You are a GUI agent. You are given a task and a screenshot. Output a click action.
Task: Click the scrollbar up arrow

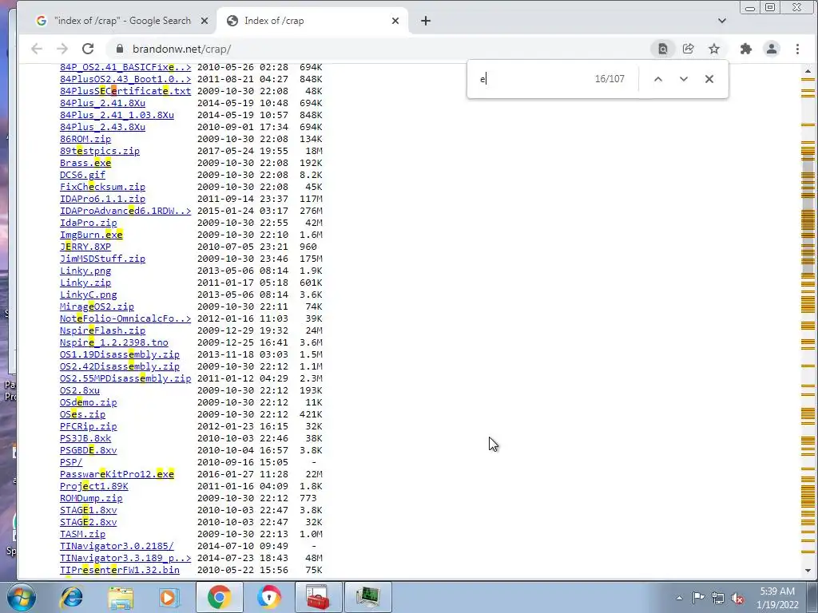tap(808, 71)
